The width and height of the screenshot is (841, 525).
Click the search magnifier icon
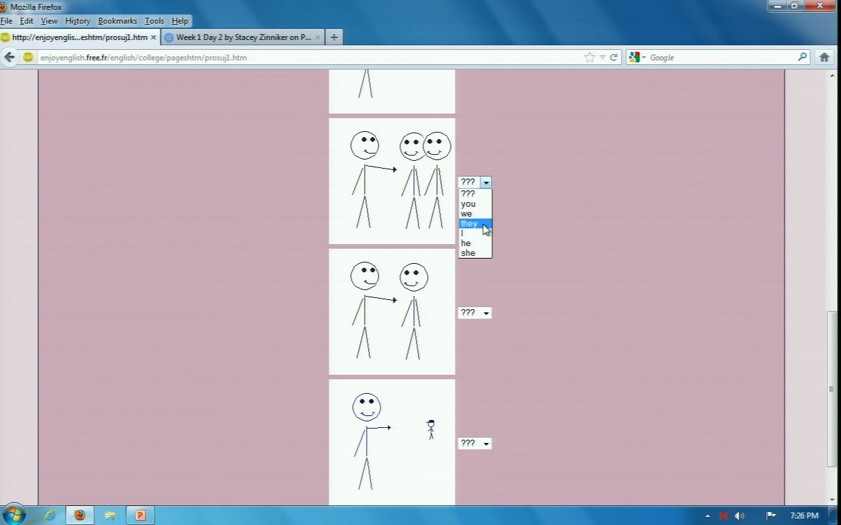802,57
